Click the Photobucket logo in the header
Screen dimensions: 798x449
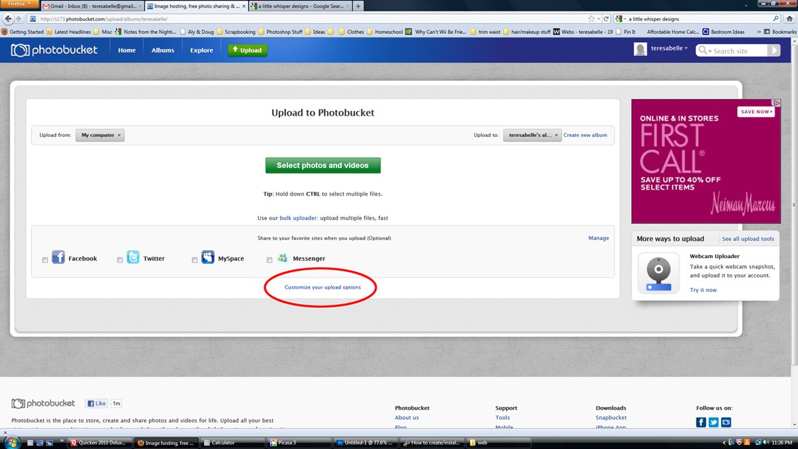point(54,50)
